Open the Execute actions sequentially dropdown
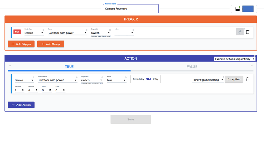This screenshot has height=144, width=264. click(235, 59)
